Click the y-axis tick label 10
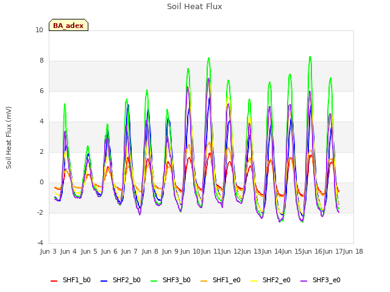 pos(39,30)
